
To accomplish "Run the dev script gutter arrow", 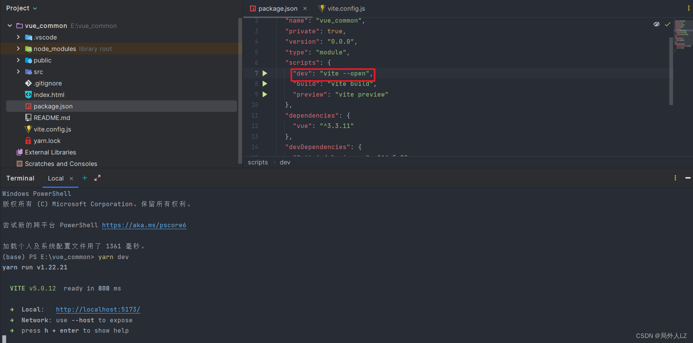I will point(265,73).
